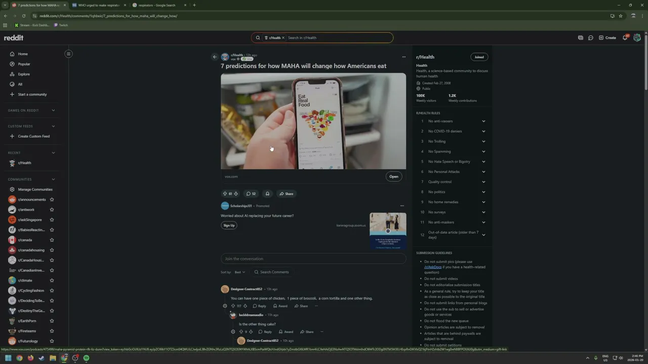Favorite r/climate with star
Image resolution: width=648 pixels, height=364 pixels.
52,281
